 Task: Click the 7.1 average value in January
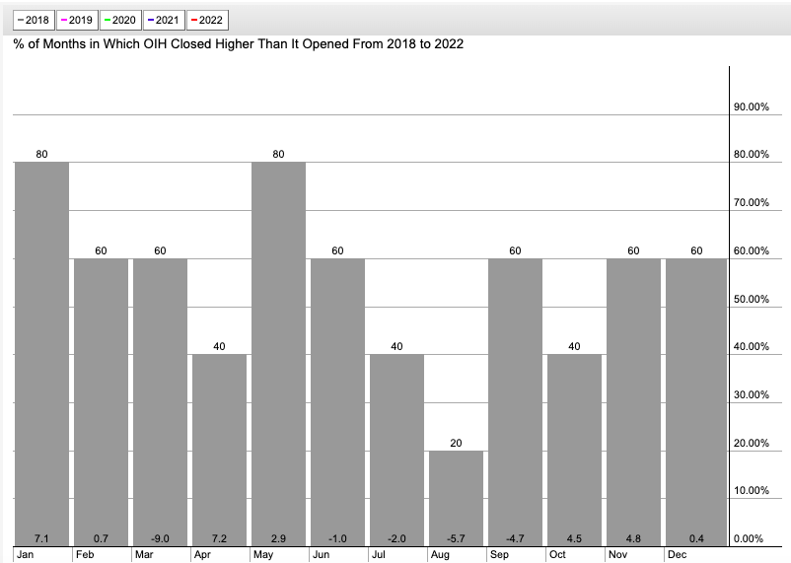click(x=41, y=538)
